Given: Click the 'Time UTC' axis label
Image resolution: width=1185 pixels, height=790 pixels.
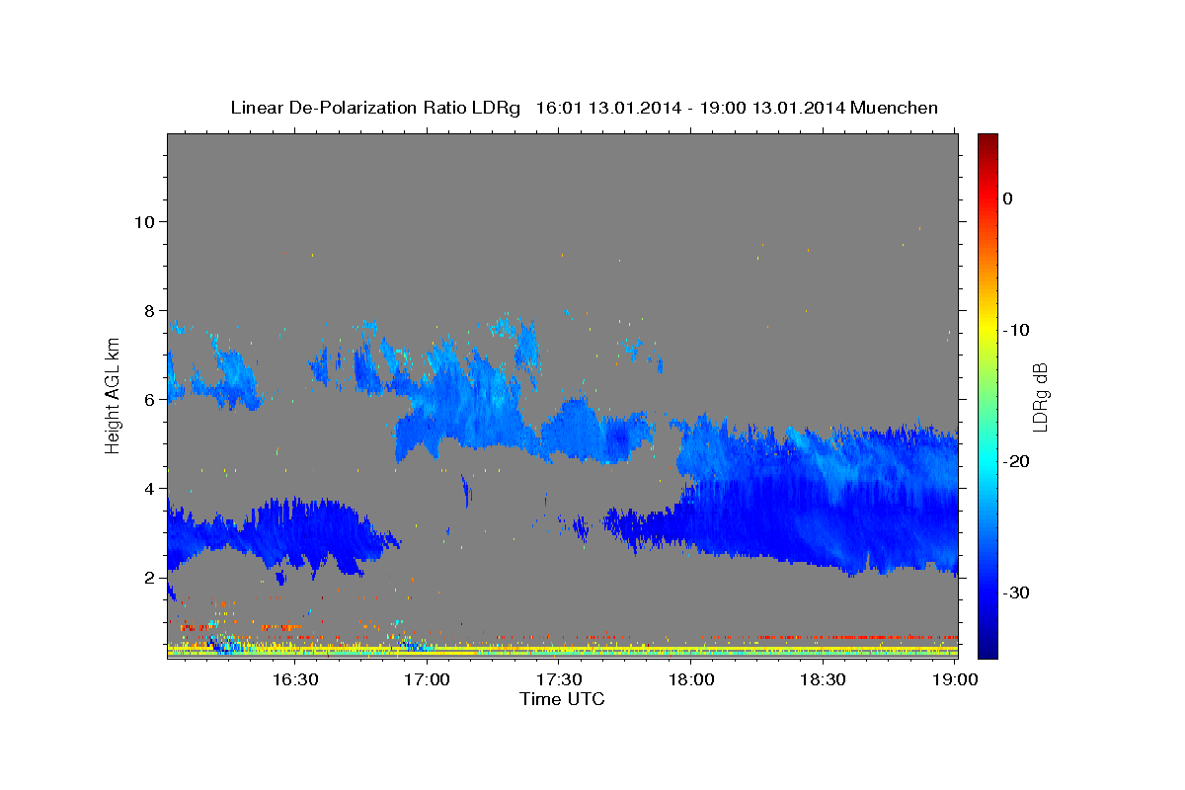Looking at the screenshot, I should pyautogui.click(x=562, y=699).
